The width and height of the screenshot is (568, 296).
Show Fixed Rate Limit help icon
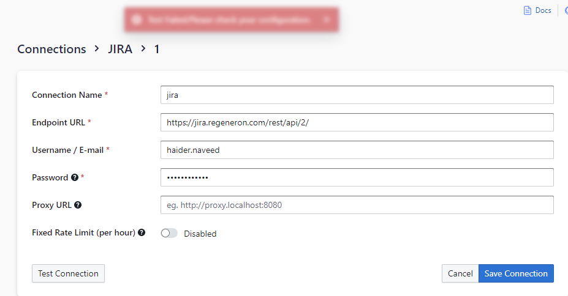click(x=142, y=232)
